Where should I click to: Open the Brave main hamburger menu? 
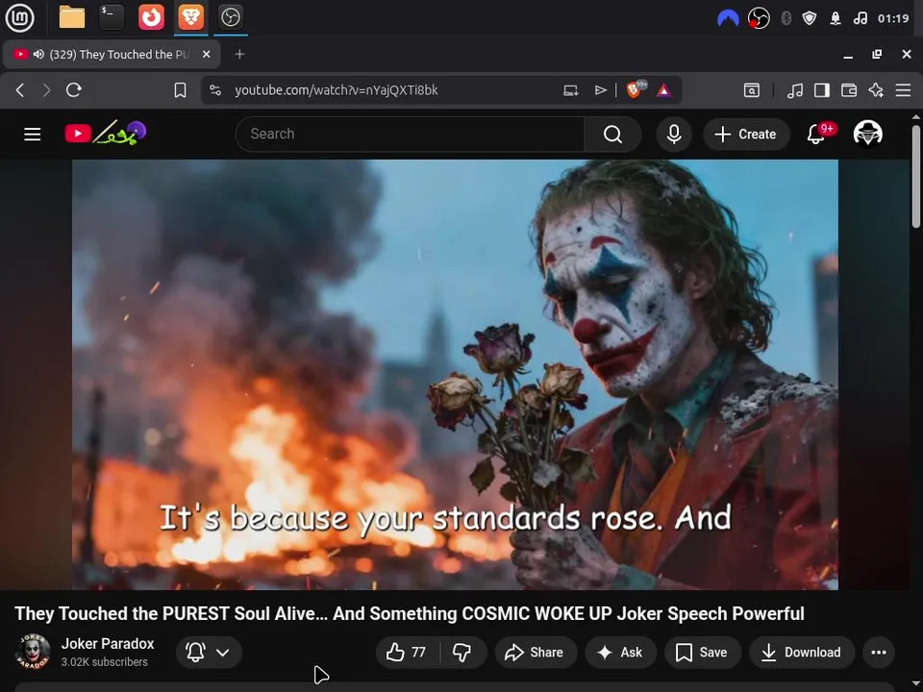(x=903, y=90)
